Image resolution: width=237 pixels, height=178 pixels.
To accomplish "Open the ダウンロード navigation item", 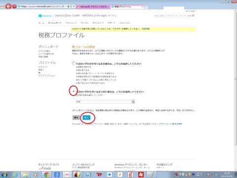I will 98,23.
